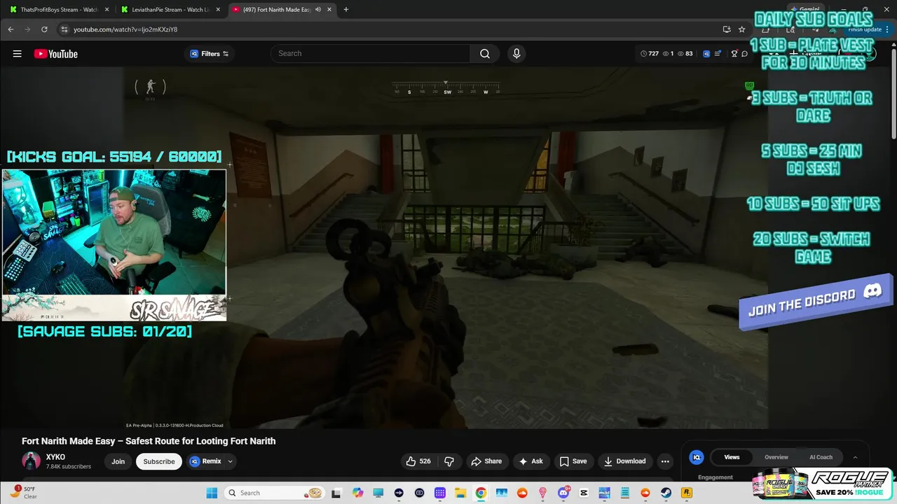
Task: Click the YouTube search input field
Action: [371, 54]
